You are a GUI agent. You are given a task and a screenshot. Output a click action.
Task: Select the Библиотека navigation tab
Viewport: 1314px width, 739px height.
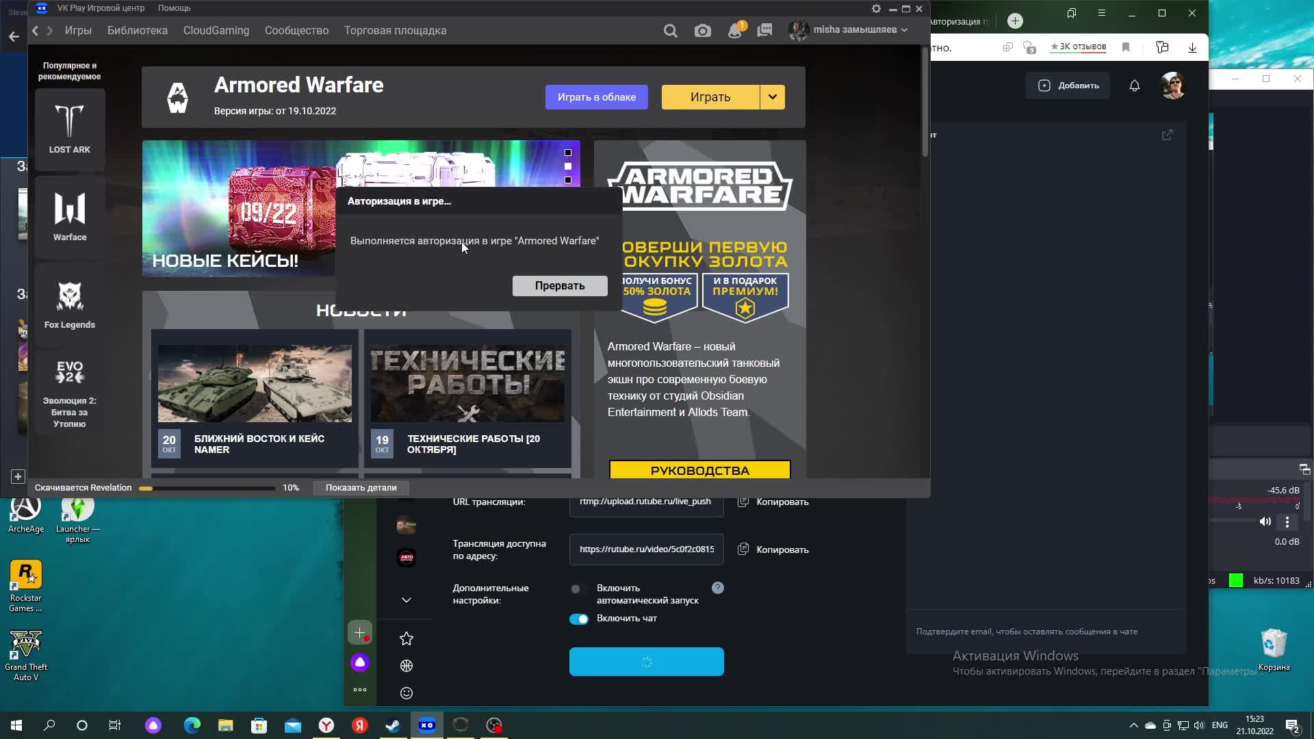[x=137, y=30]
